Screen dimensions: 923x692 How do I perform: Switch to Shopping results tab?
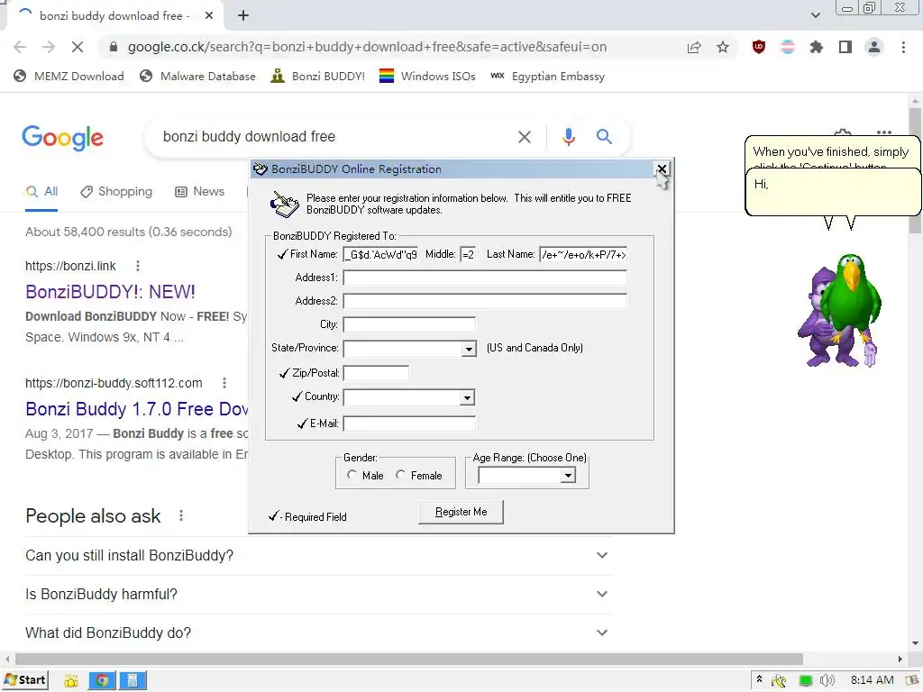point(116,192)
